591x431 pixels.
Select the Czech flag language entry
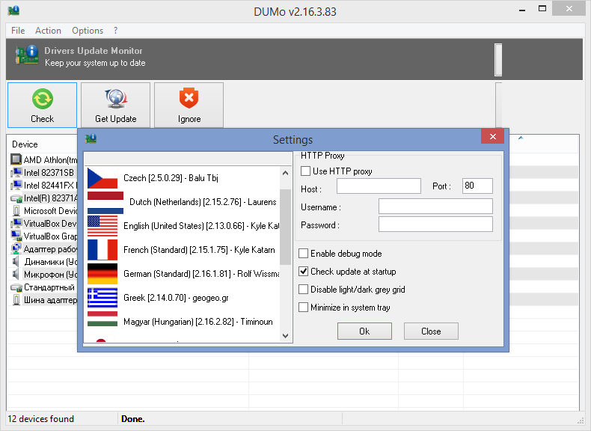tap(183, 178)
